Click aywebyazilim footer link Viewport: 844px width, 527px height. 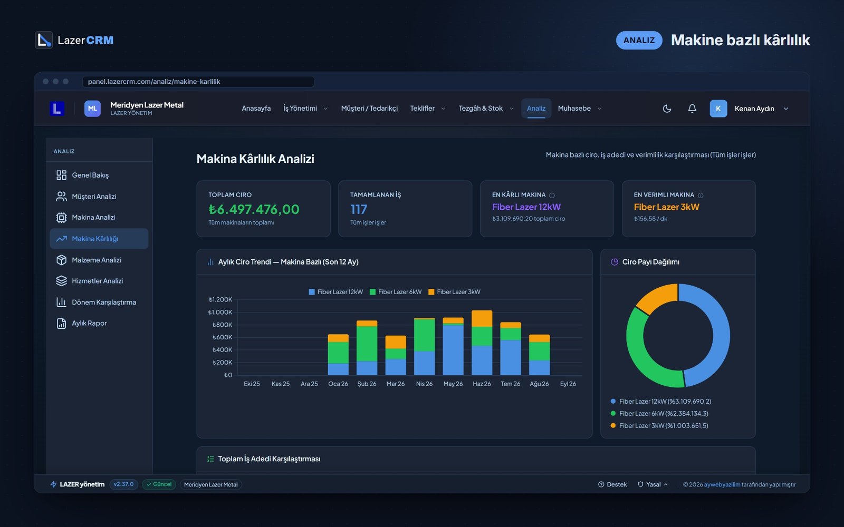click(722, 485)
